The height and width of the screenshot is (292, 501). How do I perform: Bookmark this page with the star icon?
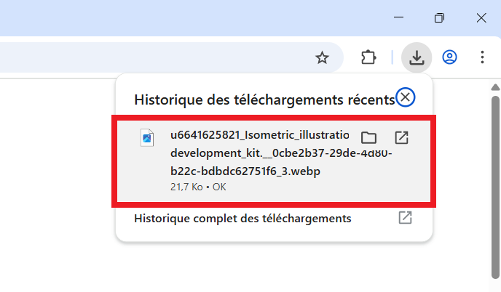point(322,58)
